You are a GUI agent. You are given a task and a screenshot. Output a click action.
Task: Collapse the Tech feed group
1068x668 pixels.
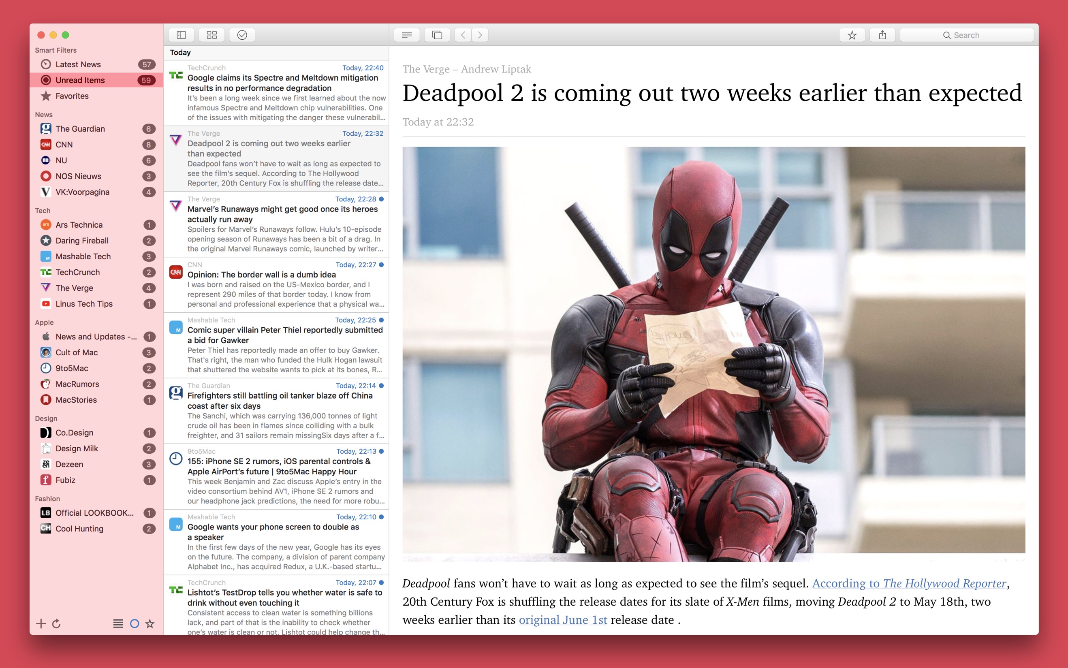43,210
